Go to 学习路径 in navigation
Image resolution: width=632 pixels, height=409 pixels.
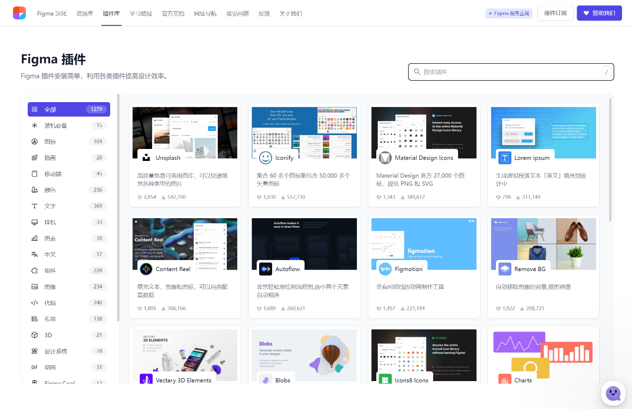[x=141, y=13]
